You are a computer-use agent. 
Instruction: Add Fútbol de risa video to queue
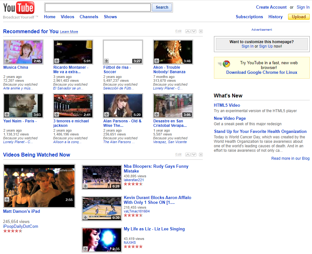click(x=107, y=61)
